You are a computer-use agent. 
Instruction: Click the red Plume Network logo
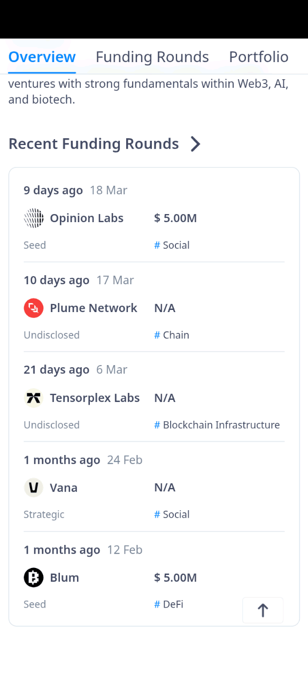34,308
